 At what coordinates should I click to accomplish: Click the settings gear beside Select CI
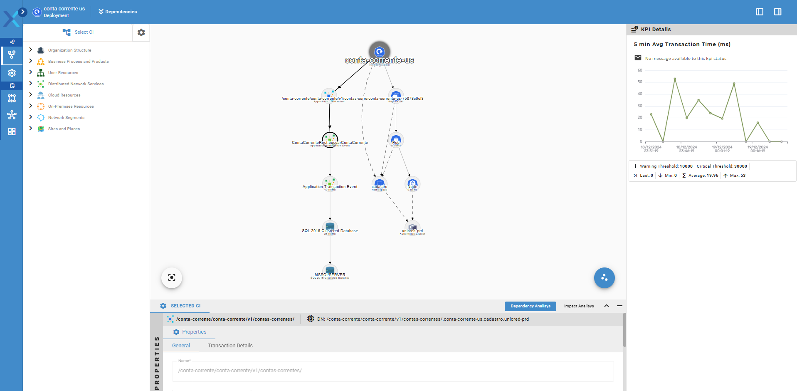point(141,32)
